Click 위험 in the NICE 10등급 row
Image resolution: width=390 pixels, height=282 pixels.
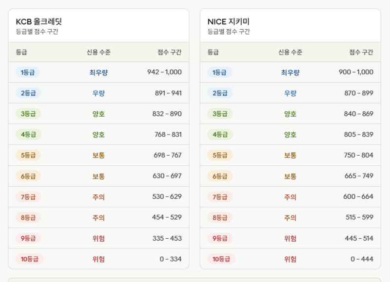pyautogui.click(x=291, y=259)
